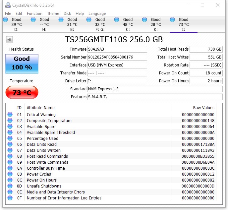Open the Help menu
Image resolution: width=228 pixels, height=210 pixels.
pos(80,14)
